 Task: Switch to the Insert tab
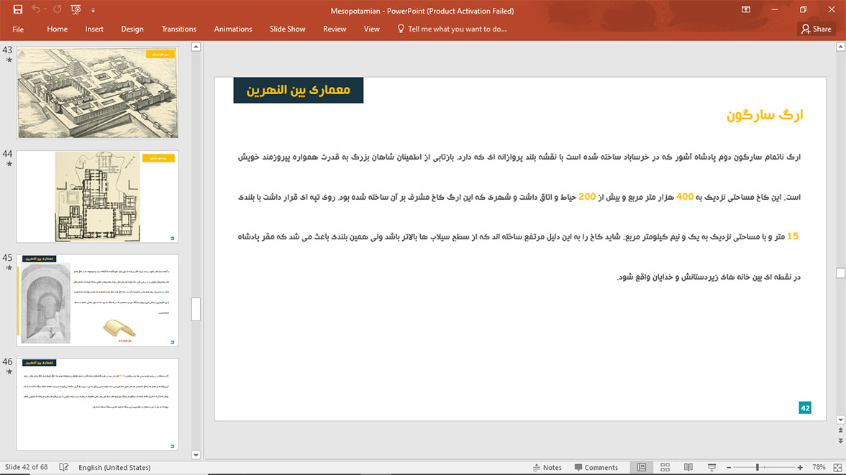[94, 29]
